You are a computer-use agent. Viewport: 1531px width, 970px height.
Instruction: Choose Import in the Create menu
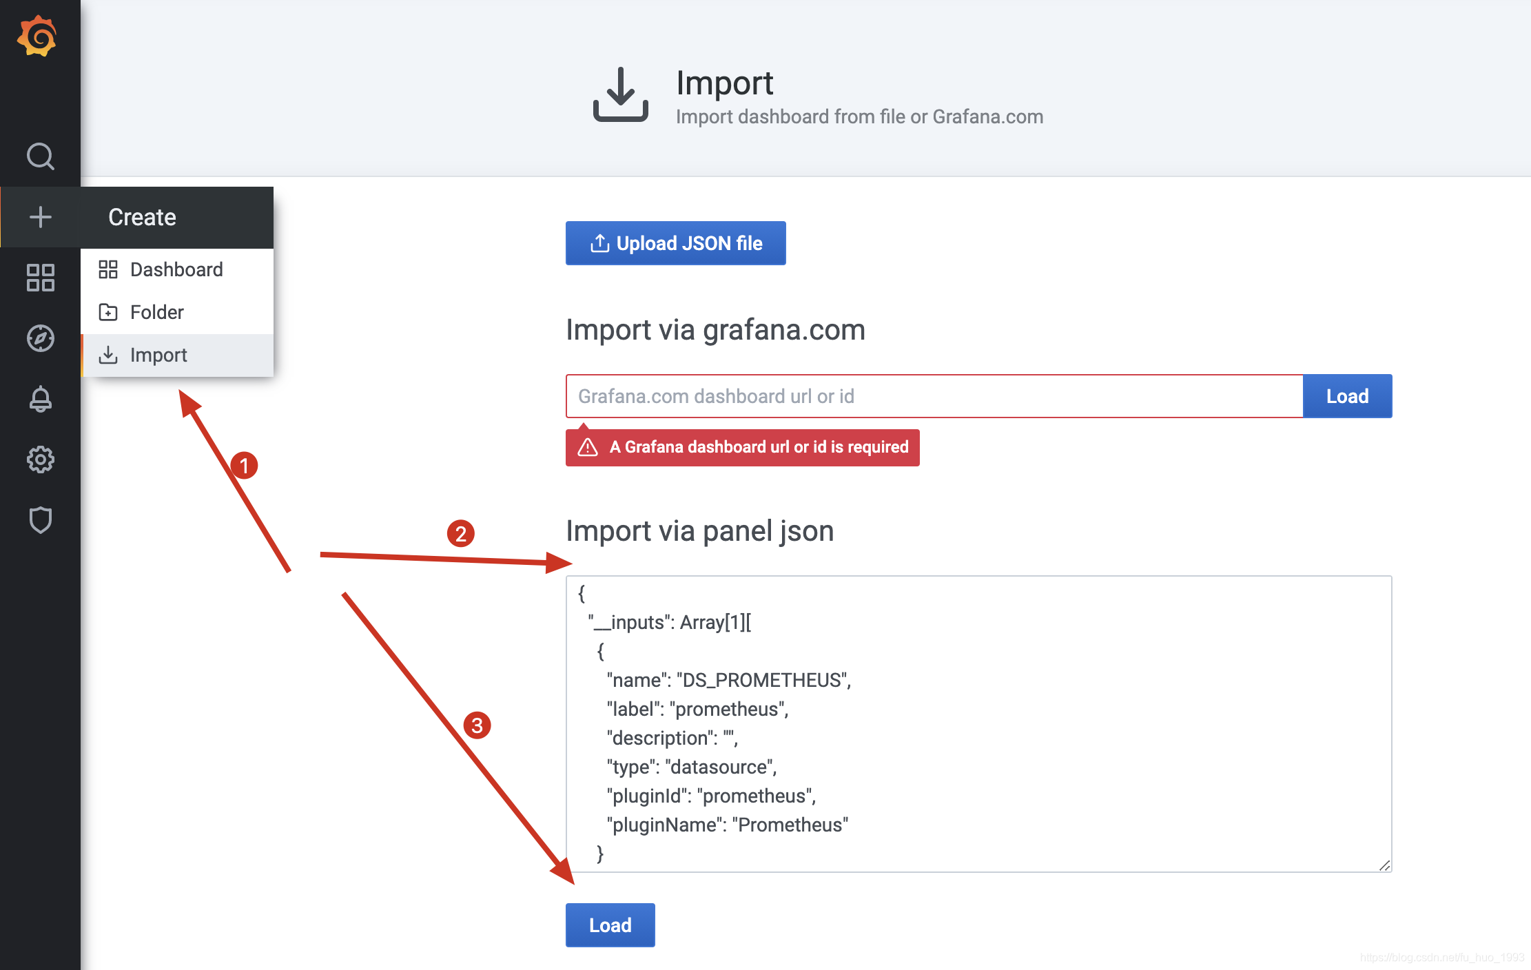click(158, 355)
